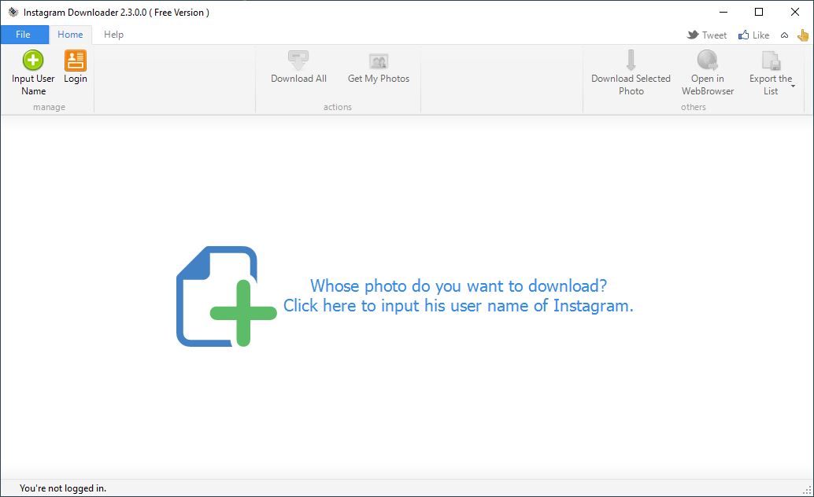The height and width of the screenshot is (497, 814).
Task: Maximize the Instagram Downloader window
Action: pyautogui.click(x=759, y=12)
